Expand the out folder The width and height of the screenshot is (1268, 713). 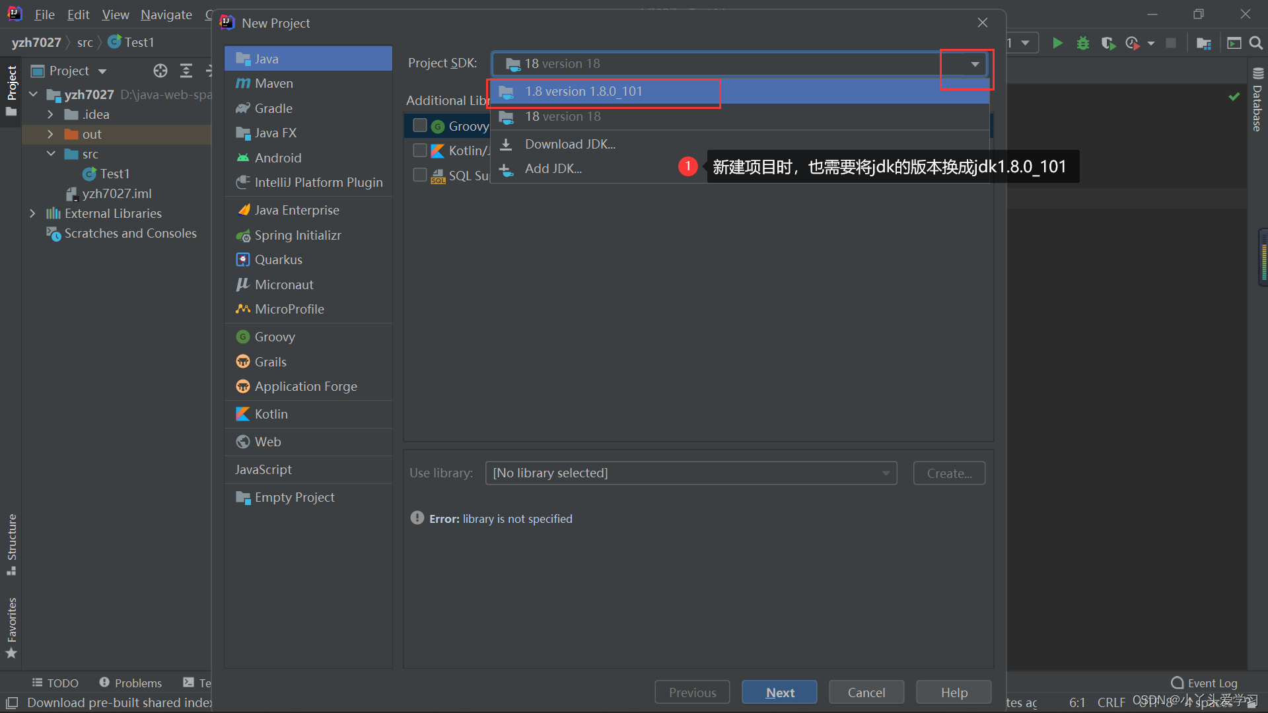click(x=50, y=134)
